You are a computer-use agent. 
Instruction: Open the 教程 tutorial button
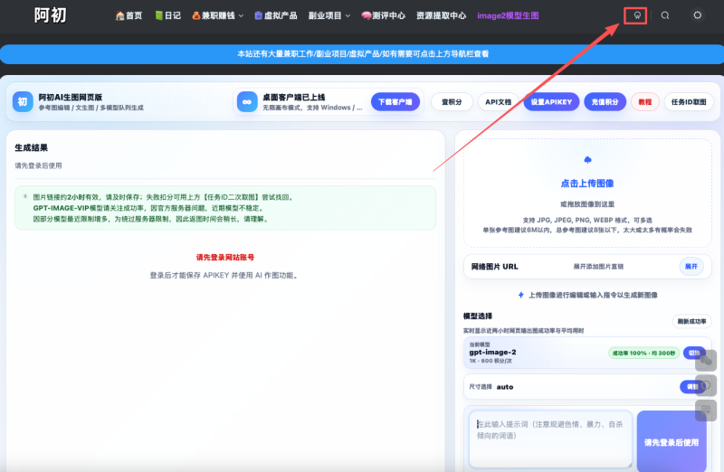pos(645,102)
